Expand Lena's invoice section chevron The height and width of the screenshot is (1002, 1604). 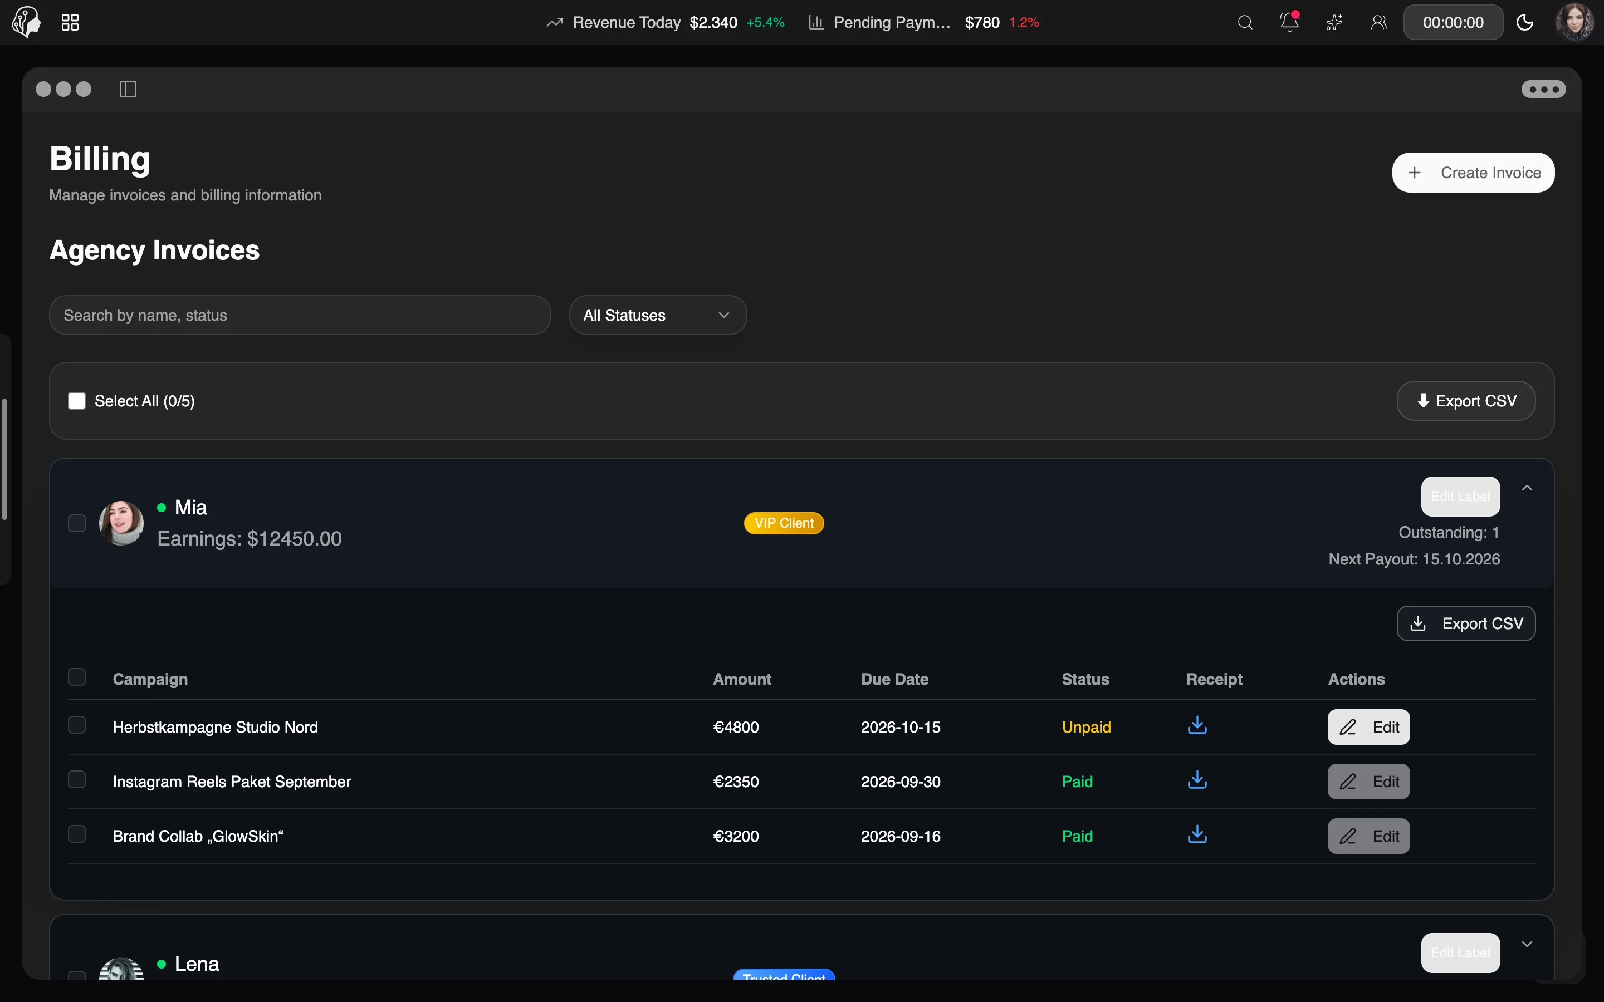tap(1527, 944)
